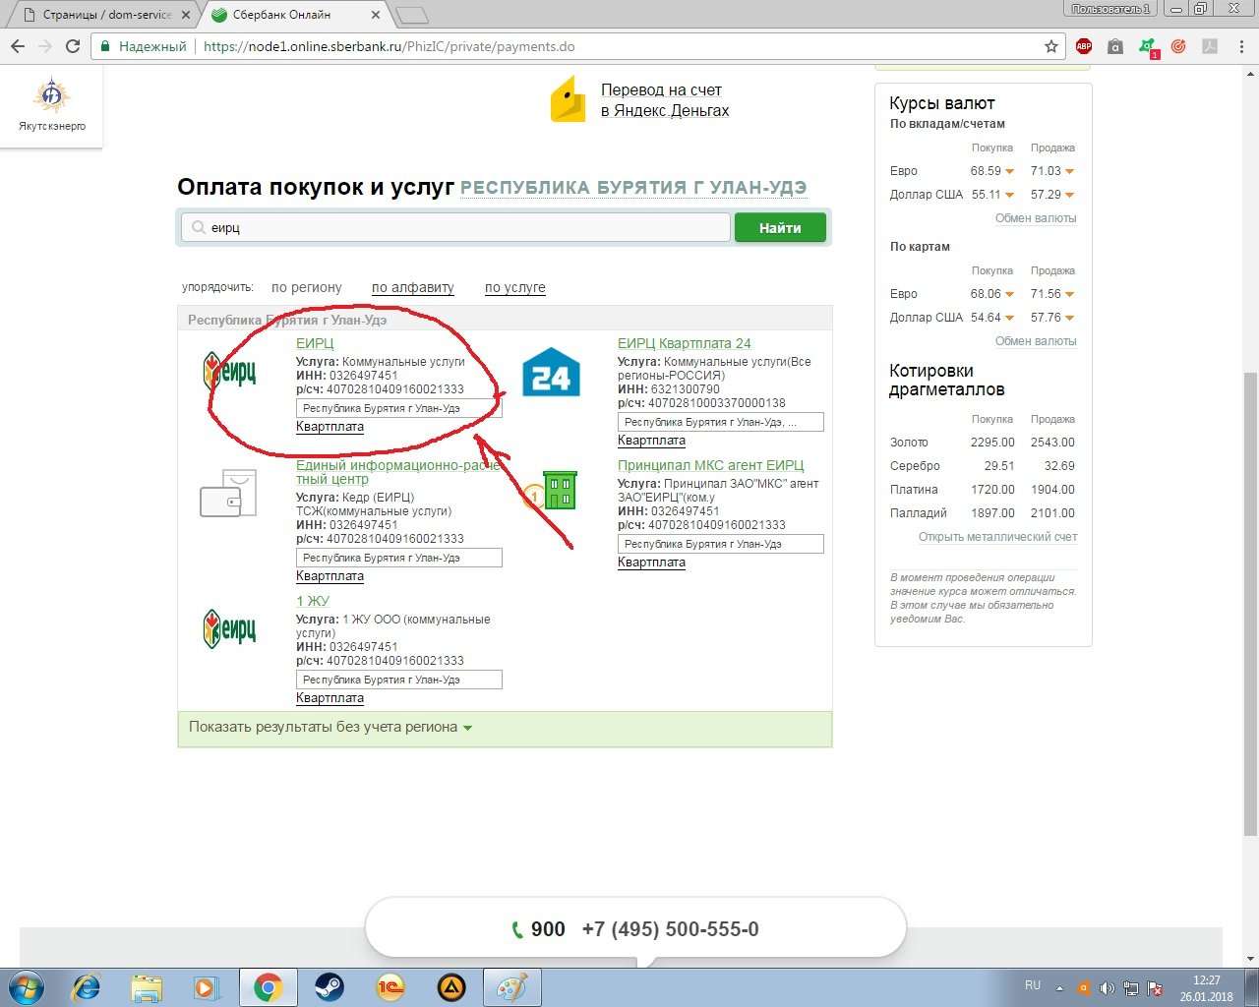Bookmark page with star icon
Image resolution: width=1259 pixels, height=1007 pixels.
coord(1050,46)
